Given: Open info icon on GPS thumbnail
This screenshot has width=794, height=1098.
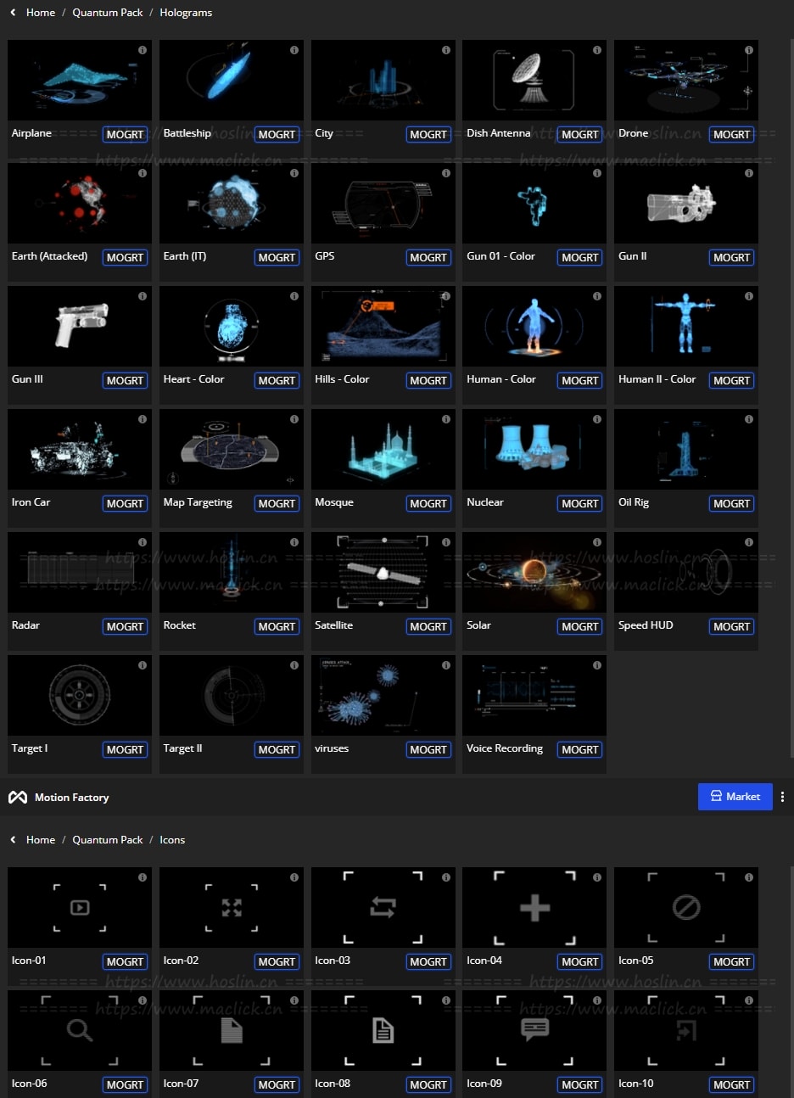Looking at the screenshot, I should (446, 173).
